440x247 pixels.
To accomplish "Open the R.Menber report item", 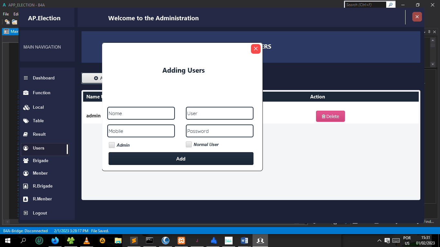I will coord(42,199).
